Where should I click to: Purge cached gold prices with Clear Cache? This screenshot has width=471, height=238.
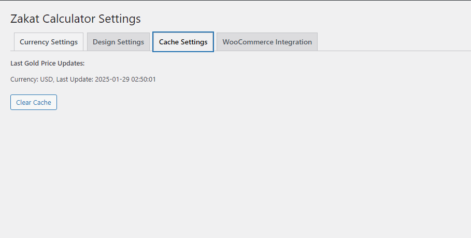pyautogui.click(x=34, y=102)
